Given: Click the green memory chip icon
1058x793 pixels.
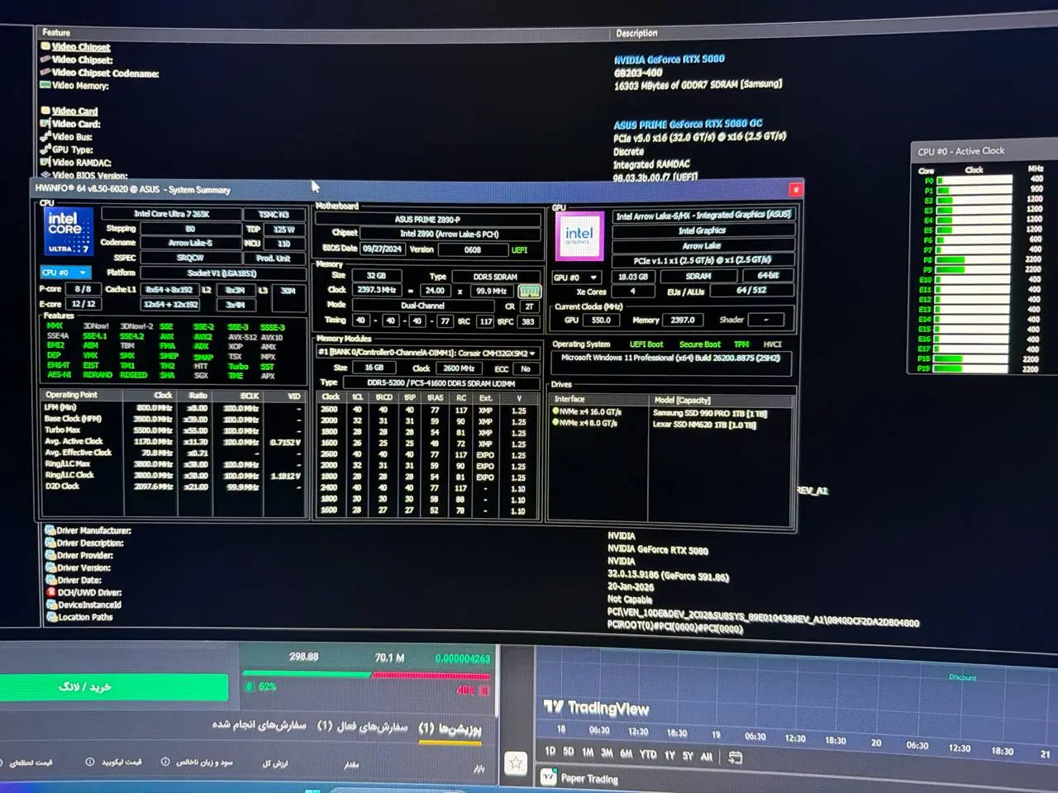Looking at the screenshot, I should pyautogui.click(x=529, y=291).
